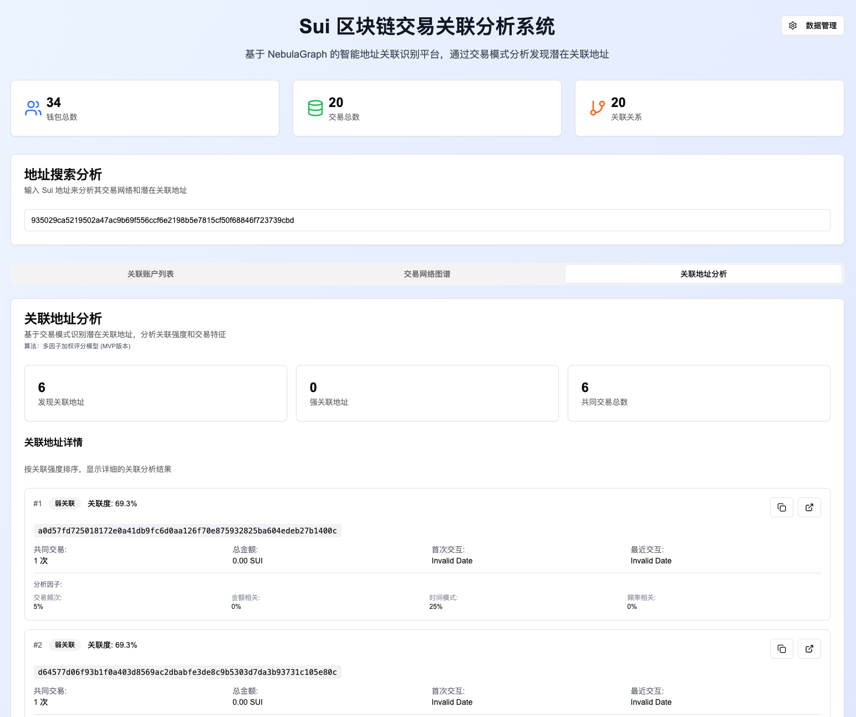The width and height of the screenshot is (856, 717).
Task: Copy the #1 related address using its copy icon
Action: 781,507
